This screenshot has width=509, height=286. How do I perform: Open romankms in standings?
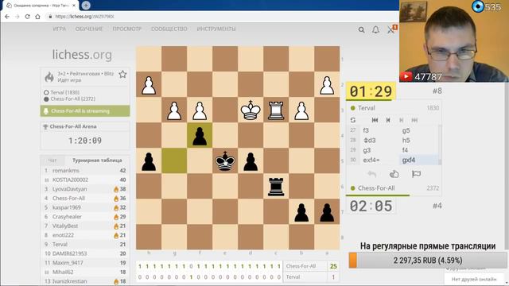[66, 170]
